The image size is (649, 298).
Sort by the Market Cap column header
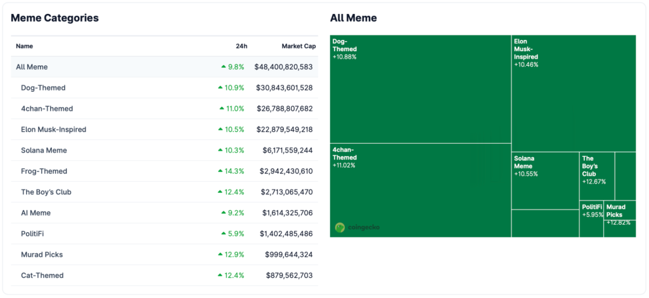pos(298,46)
